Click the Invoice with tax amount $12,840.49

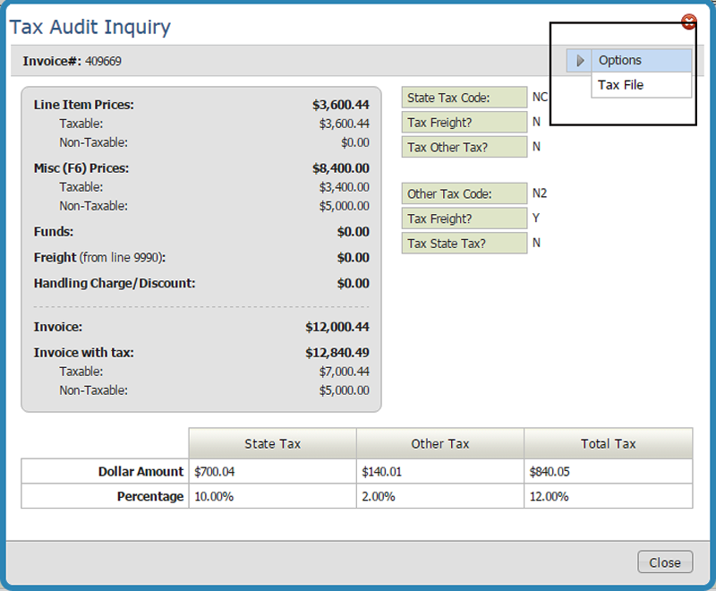pos(337,353)
